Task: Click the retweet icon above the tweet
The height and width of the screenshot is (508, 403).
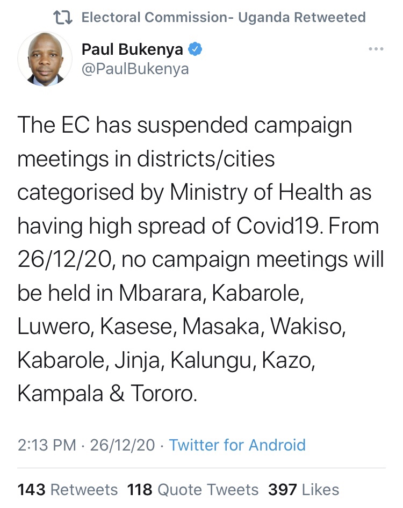Action: click(64, 18)
